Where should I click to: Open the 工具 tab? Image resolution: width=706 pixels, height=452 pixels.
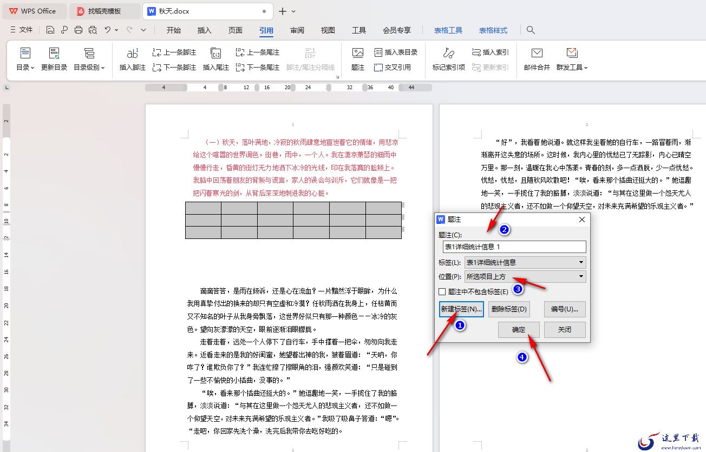coord(359,30)
